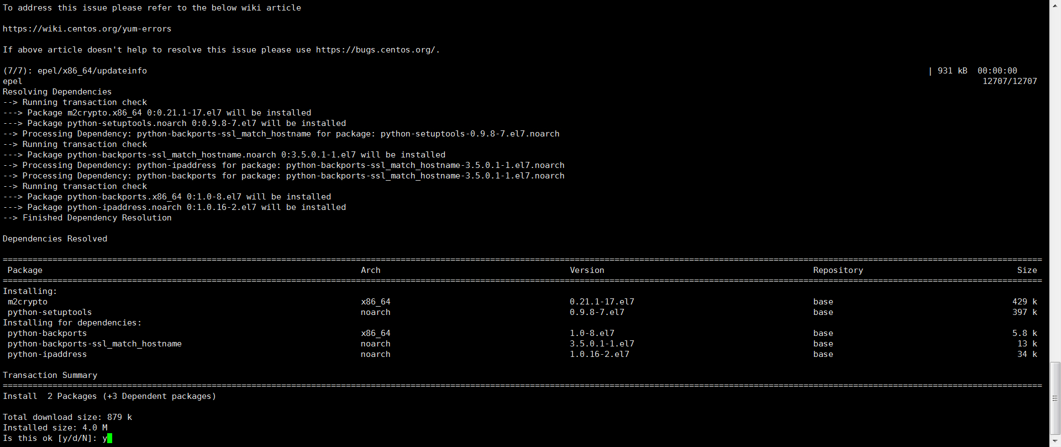Click the '5.8 k' size value
The image size is (1061, 447).
click(x=1025, y=333)
